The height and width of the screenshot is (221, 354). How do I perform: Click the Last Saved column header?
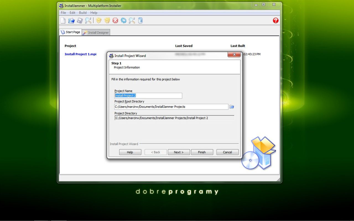click(x=184, y=46)
